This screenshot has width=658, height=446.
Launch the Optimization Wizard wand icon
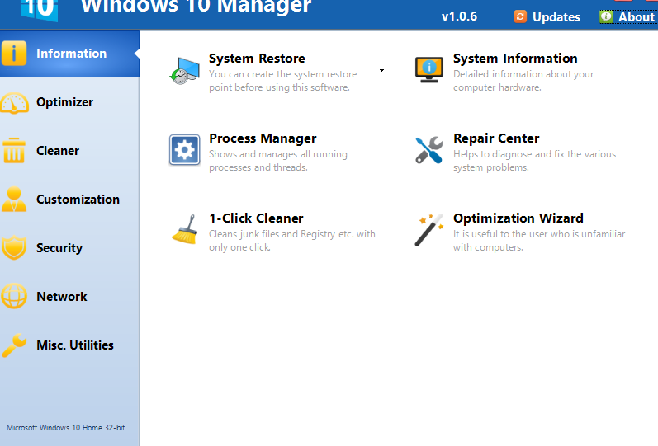[428, 230]
